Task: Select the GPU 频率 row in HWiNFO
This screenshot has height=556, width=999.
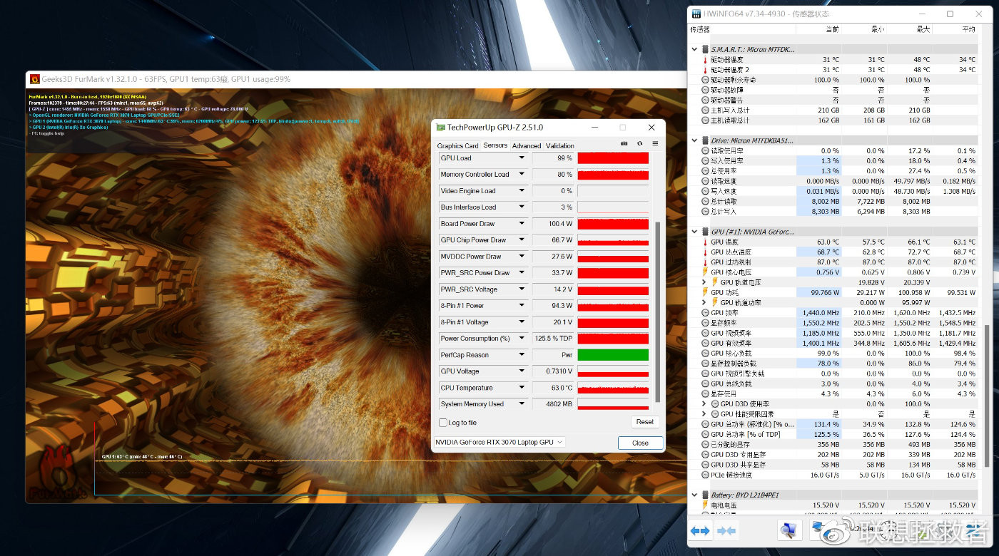Action: [838, 313]
